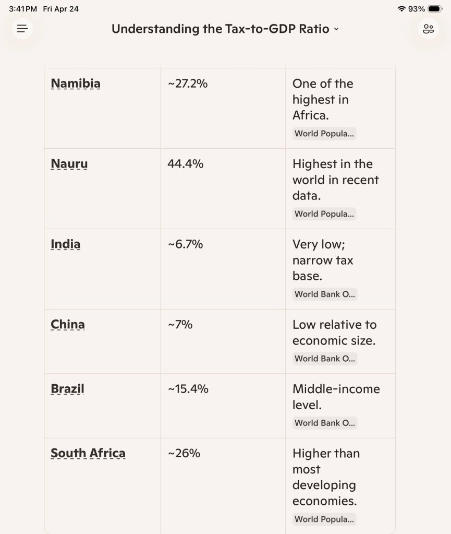Open the China country link
The image size is (451, 534).
[68, 325]
